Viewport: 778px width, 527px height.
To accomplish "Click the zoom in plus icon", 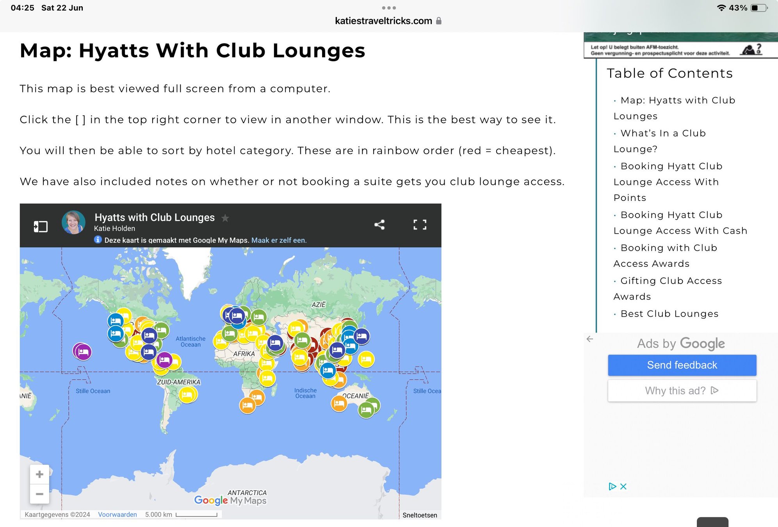I will coord(39,474).
